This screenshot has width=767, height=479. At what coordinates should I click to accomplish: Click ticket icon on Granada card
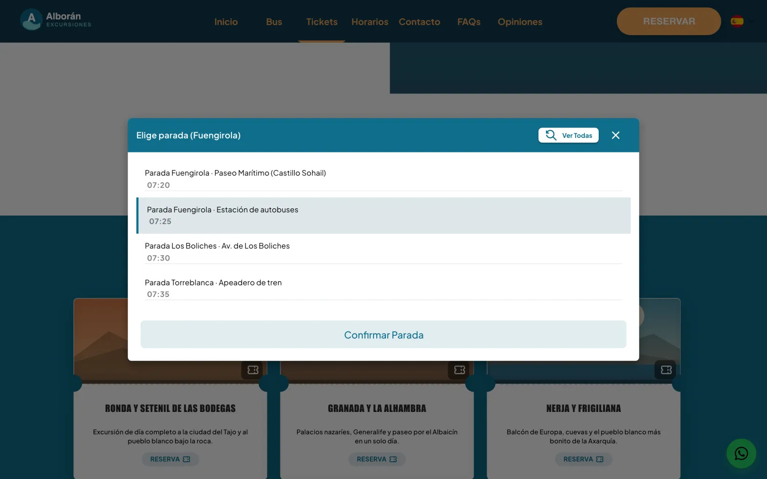point(459,370)
